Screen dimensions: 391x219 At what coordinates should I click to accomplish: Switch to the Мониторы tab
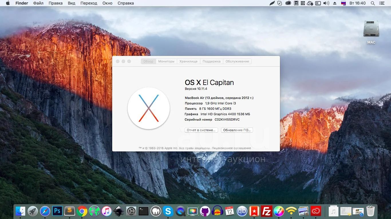(x=166, y=61)
